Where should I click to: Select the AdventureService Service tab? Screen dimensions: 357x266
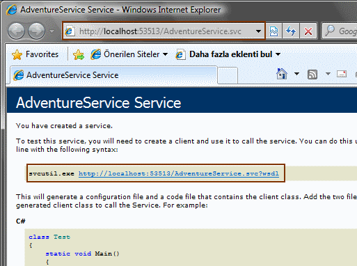tap(113, 75)
